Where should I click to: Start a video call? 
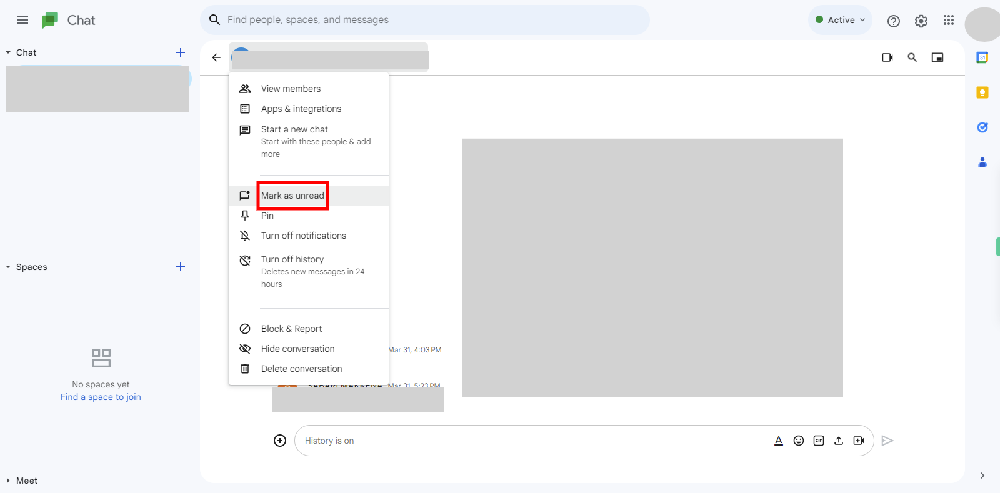click(887, 57)
